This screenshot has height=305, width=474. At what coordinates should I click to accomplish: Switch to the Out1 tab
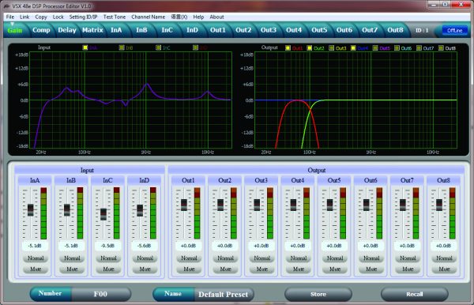[x=218, y=30]
